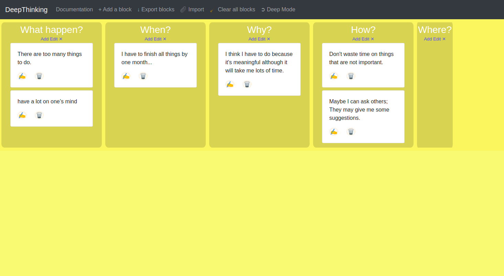This screenshot has width=504, height=276.
Task: Close the 'How?' block with its ✕
Action: [372, 39]
